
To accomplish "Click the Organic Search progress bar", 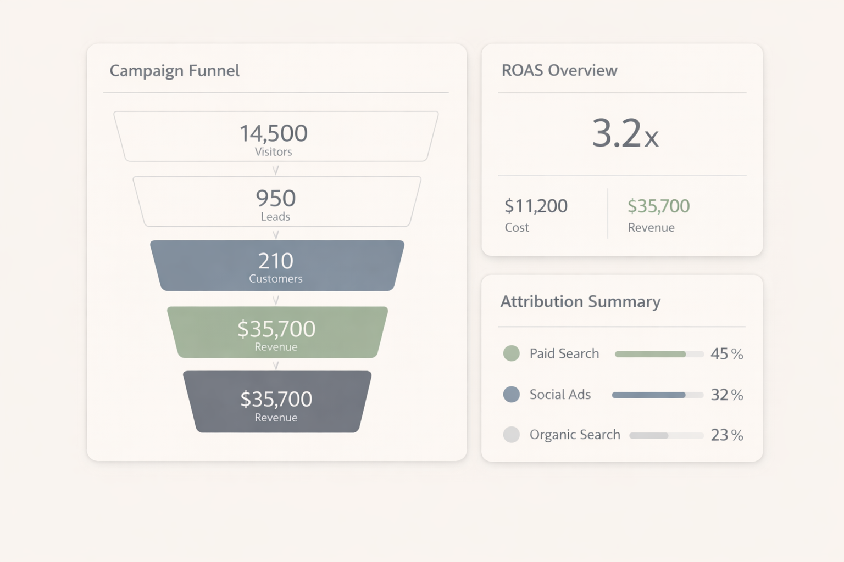I will (x=667, y=435).
